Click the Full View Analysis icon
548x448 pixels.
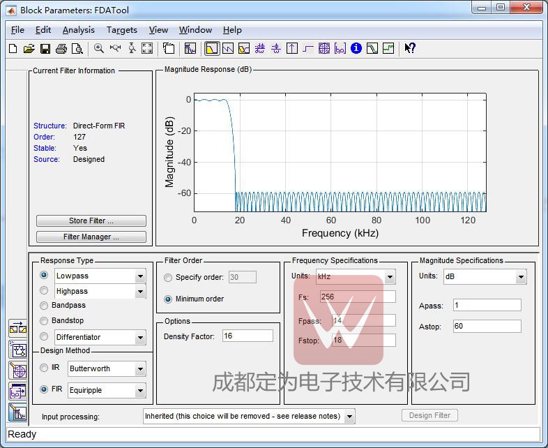coord(169,48)
